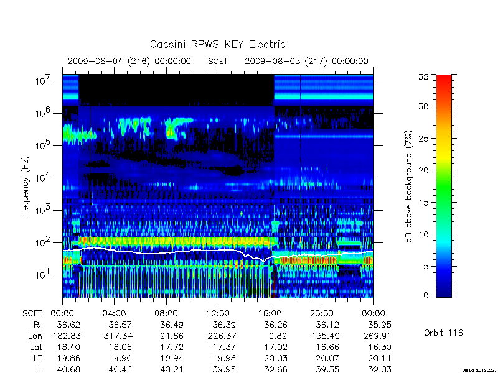
Task: Click the SCET row label below the plot
Action: [32, 314]
